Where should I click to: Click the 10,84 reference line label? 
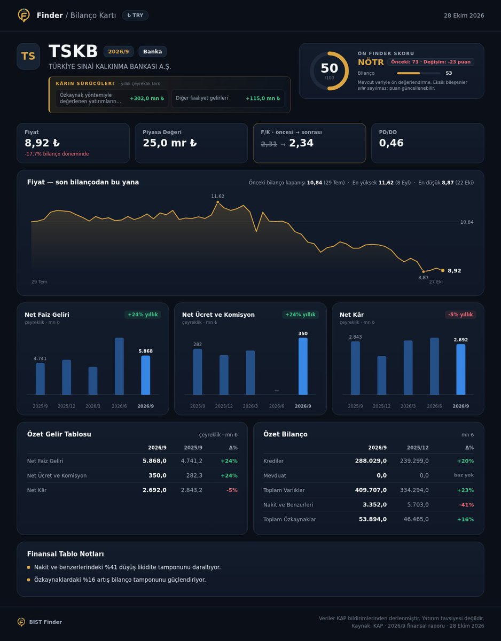point(467,222)
